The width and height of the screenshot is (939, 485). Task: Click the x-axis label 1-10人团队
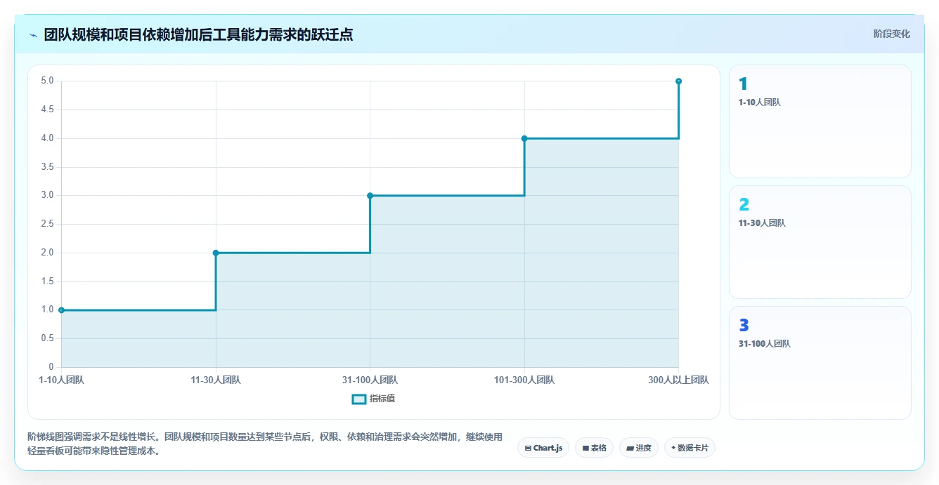pos(61,380)
